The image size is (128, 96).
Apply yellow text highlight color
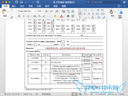[x=55, y=16]
